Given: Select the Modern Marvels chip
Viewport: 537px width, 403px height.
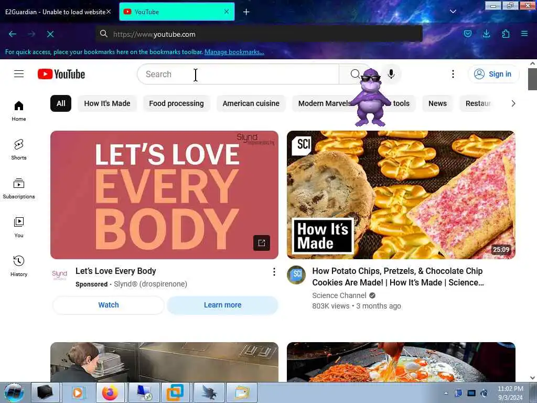Looking at the screenshot, I should tap(324, 103).
